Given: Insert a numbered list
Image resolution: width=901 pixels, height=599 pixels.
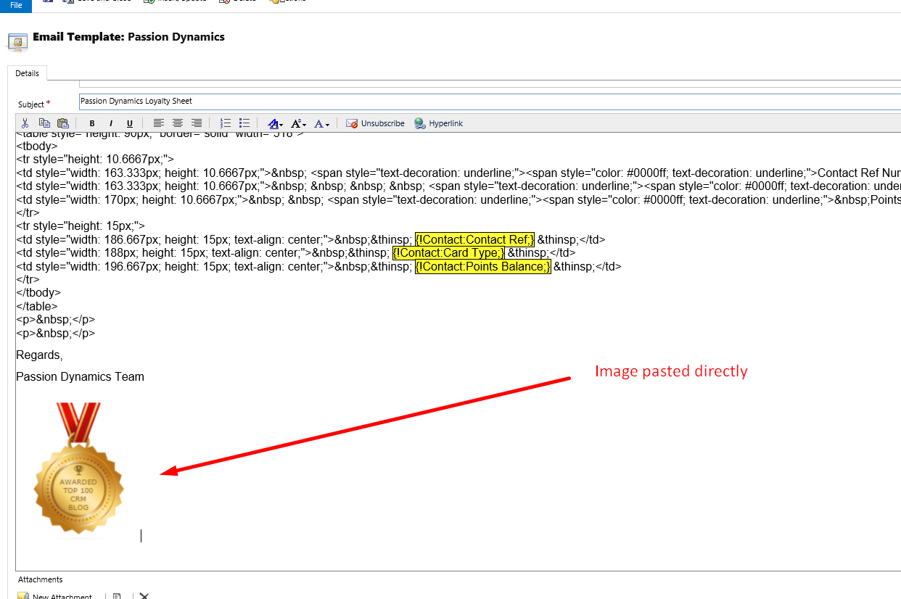Looking at the screenshot, I should point(226,123).
